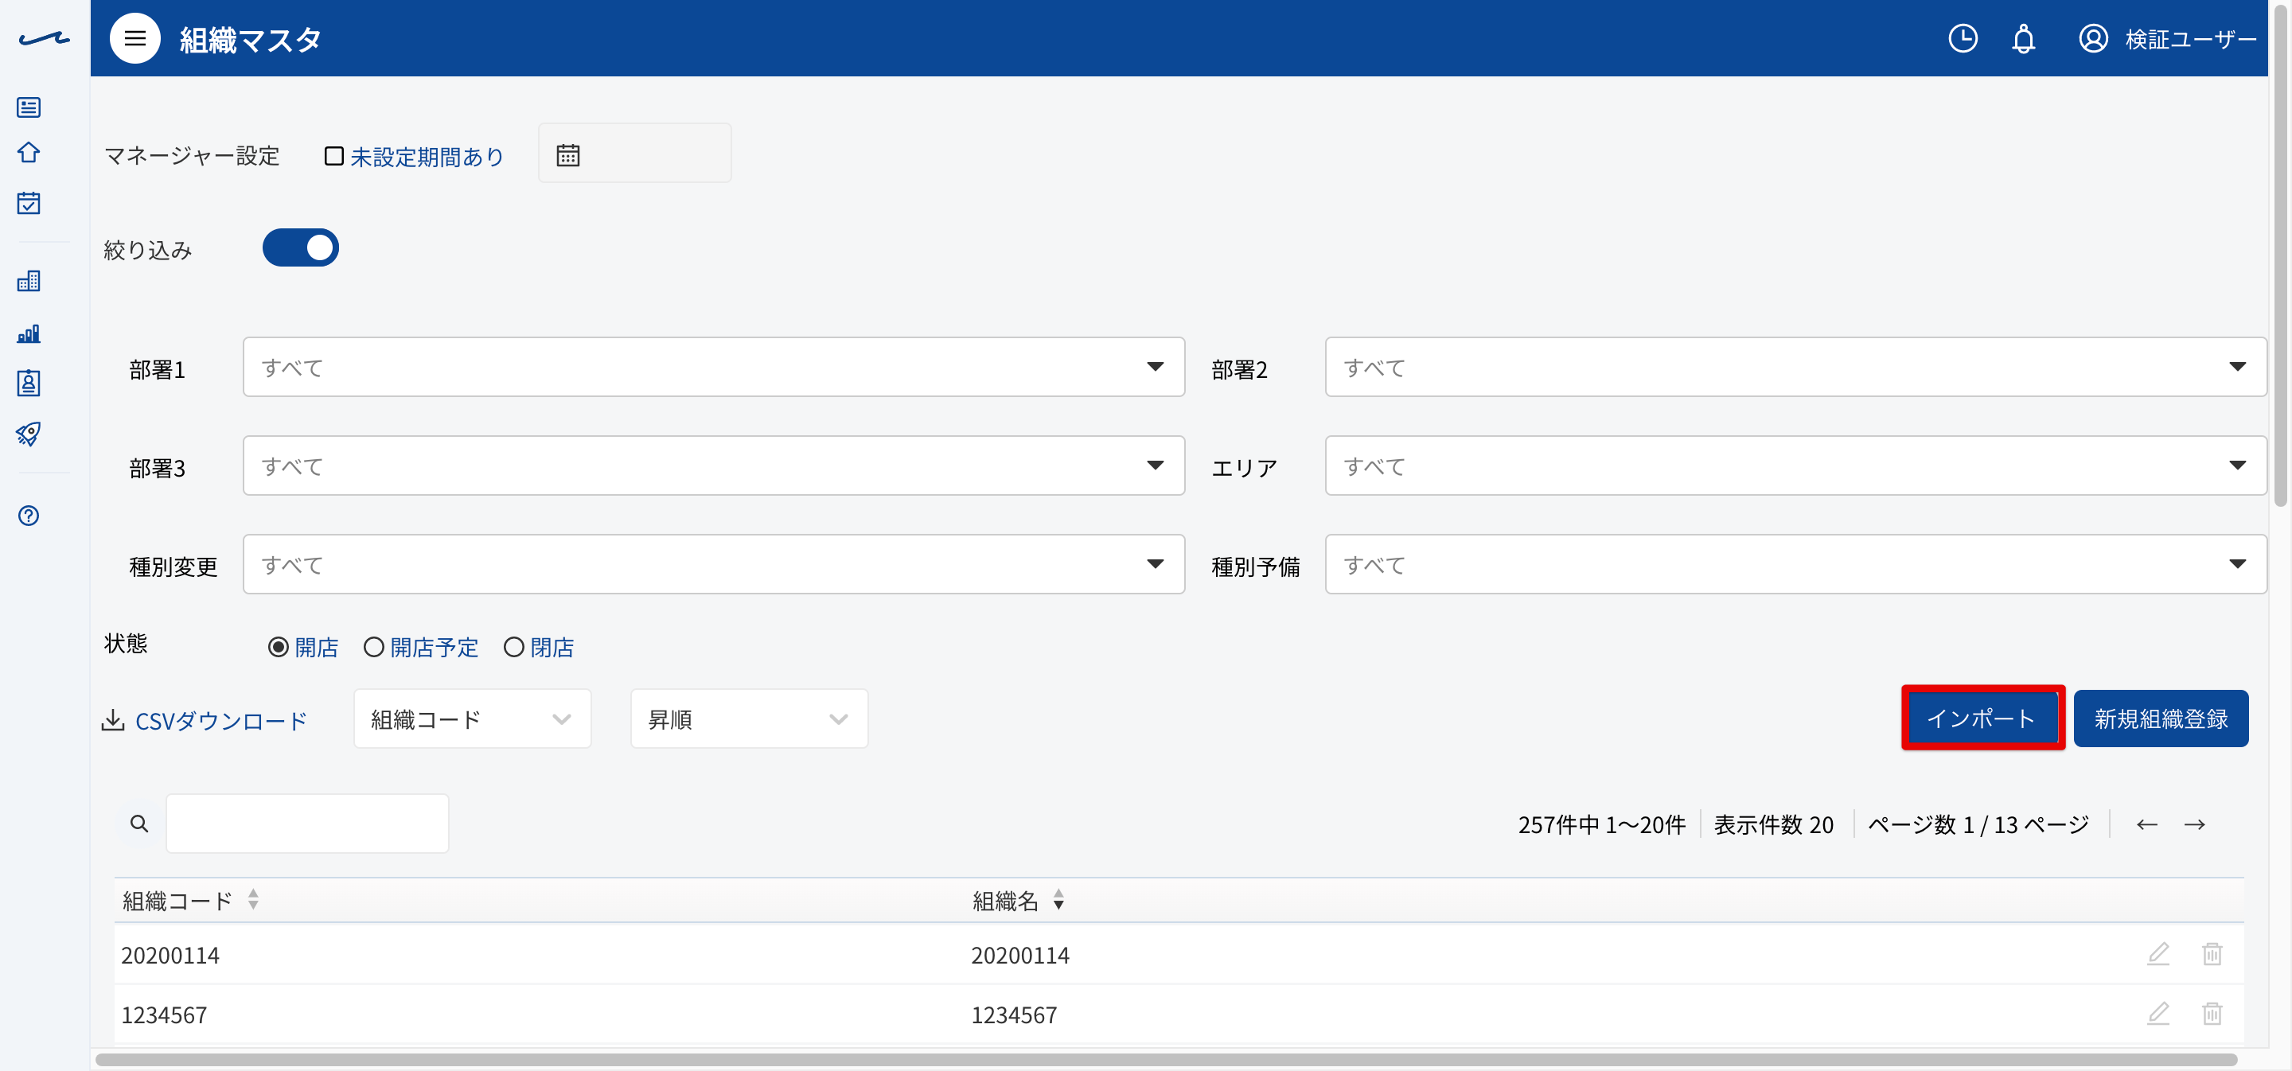
Task: Toggle the 絞り込み switch off
Action: click(x=300, y=247)
